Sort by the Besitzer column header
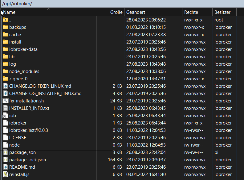The image size is (244, 180). [x=224, y=12]
